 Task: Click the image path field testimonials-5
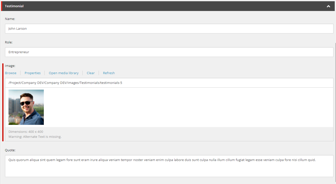[169, 83]
